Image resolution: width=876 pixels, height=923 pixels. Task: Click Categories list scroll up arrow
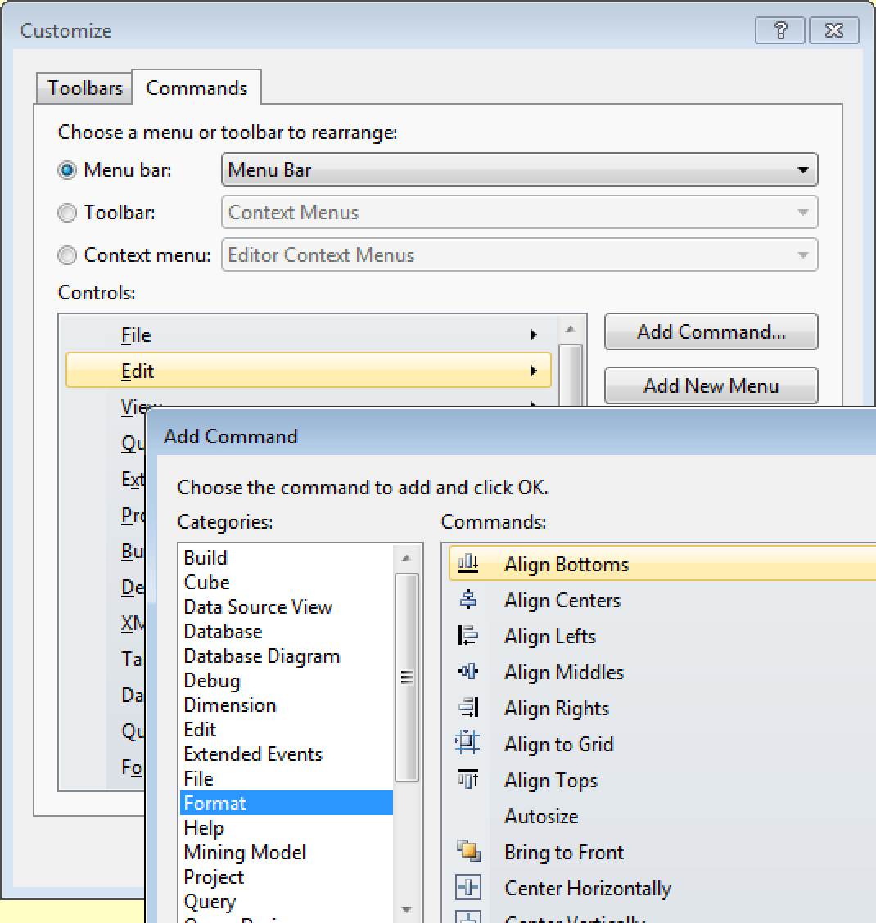407,558
